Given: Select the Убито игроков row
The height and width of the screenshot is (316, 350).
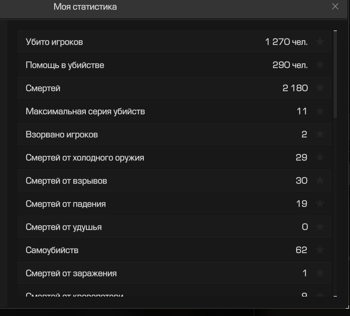Looking at the screenshot, I should [x=174, y=42].
